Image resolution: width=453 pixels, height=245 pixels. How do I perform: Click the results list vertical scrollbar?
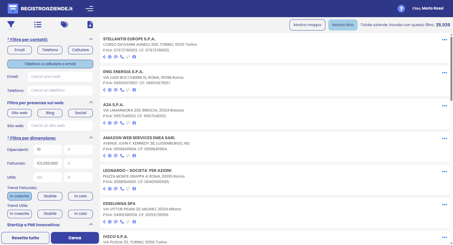coord(451,68)
